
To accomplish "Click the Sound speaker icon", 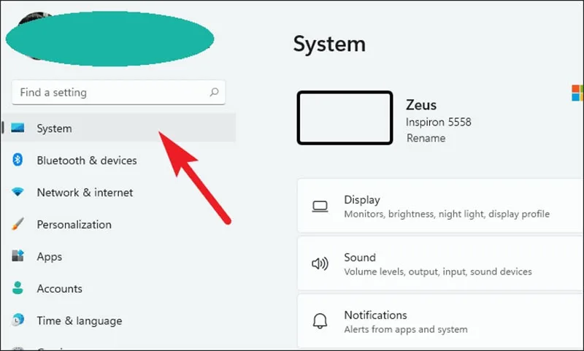I will pos(320,264).
